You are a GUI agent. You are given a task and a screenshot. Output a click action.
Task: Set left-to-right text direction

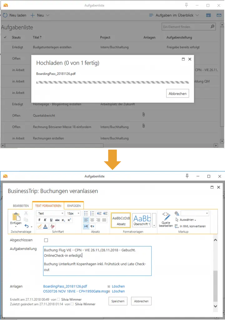pyautogui.click(x=86, y=226)
